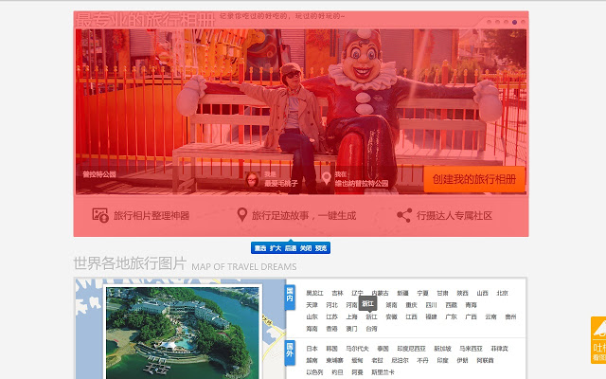Viewport: 606px width, 379px height.
Task: Click the 以色列 country link
Action: pos(314,372)
